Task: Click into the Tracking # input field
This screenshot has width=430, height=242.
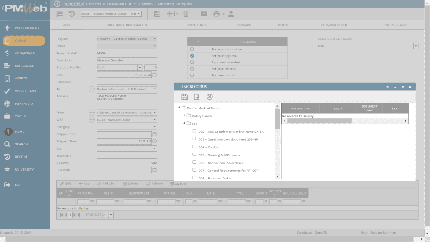Action: point(127,155)
